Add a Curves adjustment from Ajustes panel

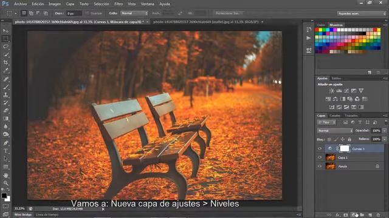tap(346, 91)
